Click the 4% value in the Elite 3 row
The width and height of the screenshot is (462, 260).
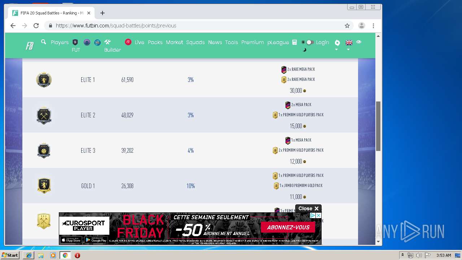(x=191, y=151)
